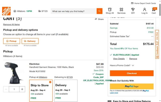Open the Live Chat side tab
This screenshot has width=161, height=102.
pyautogui.click(x=157, y=37)
